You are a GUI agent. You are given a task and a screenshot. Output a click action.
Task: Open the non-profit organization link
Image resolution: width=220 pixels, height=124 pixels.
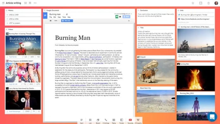[101, 83]
